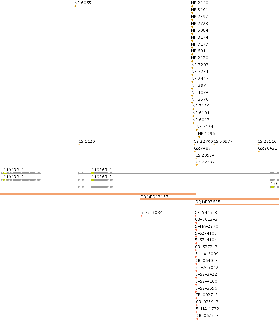
Task: Select the GS:22700 label
Action: tap(203, 142)
